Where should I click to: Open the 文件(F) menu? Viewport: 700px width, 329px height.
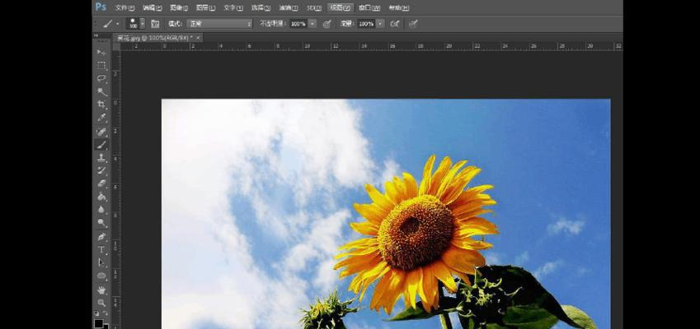[125, 8]
